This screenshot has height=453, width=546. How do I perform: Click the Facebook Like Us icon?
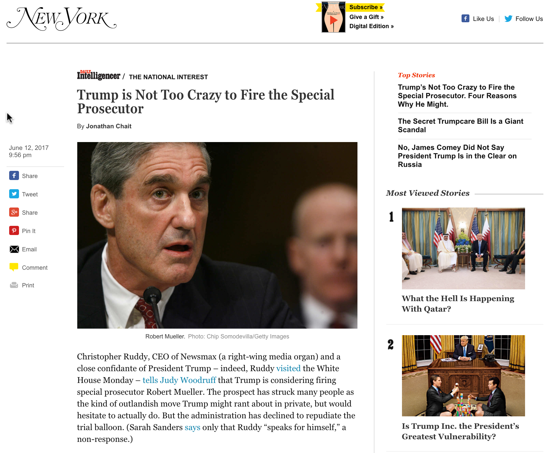click(x=465, y=18)
